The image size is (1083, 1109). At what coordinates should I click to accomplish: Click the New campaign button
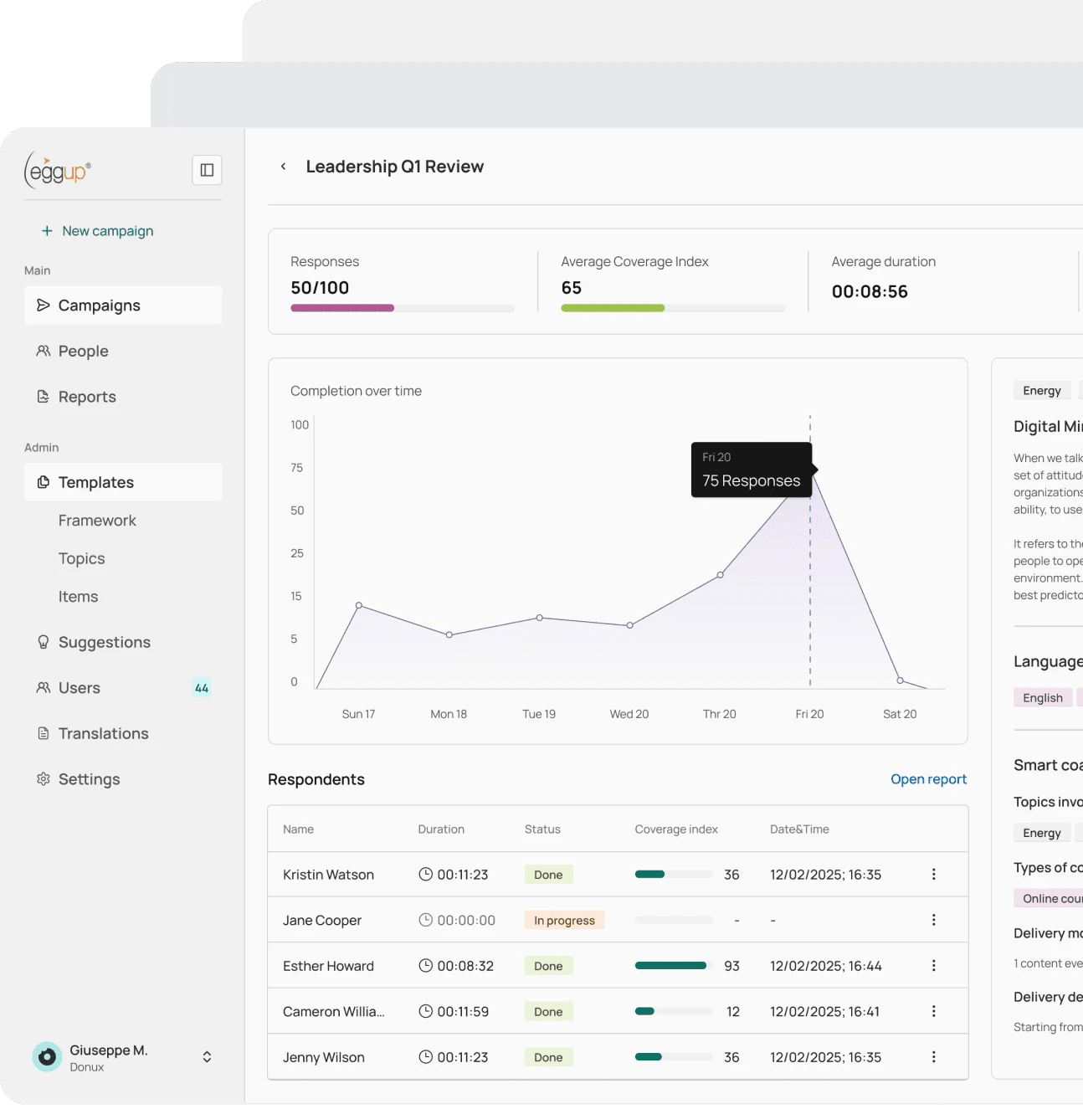tap(97, 231)
